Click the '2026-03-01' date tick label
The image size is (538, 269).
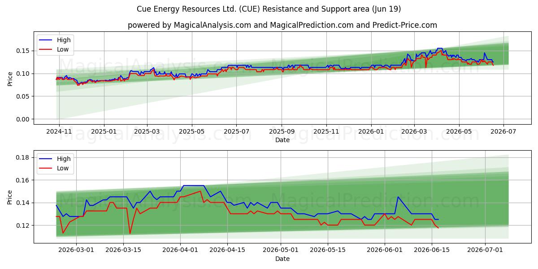(x=76, y=250)
